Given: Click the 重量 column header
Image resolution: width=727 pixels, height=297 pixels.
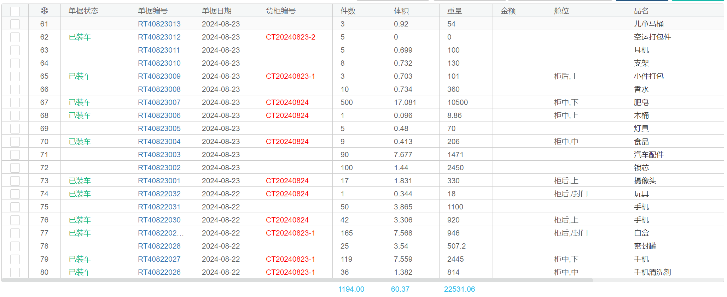Looking at the screenshot, I should coord(455,11).
